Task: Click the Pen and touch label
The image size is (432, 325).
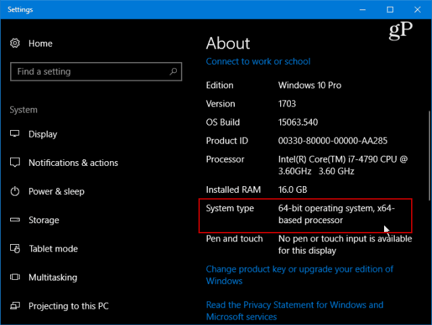Action: [x=234, y=239]
